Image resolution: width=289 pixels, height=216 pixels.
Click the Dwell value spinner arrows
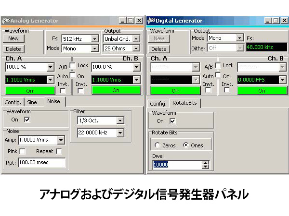[206, 165]
